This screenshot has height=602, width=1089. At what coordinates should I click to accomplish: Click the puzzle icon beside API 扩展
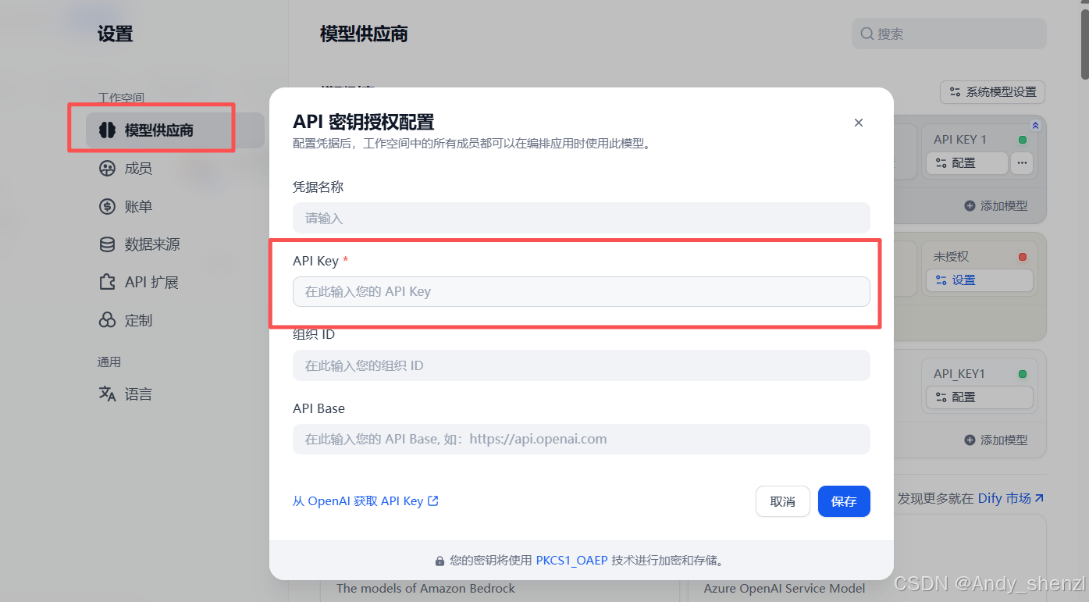point(107,283)
